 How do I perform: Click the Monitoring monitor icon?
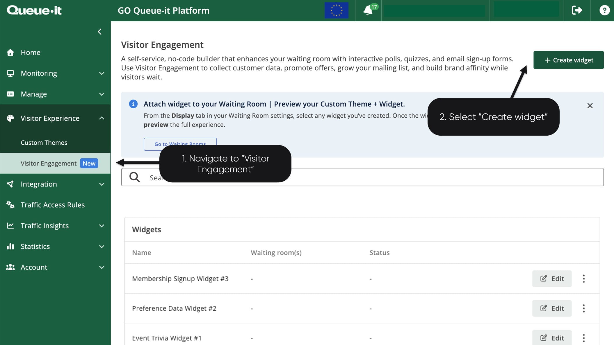click(10, 73)
